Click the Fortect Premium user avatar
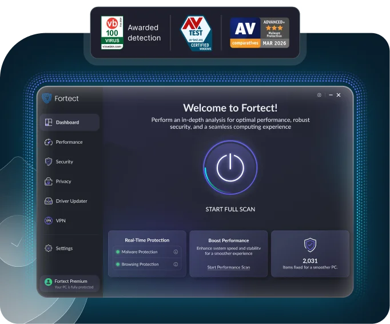390x324 pixels. click(x=48, y=282)
